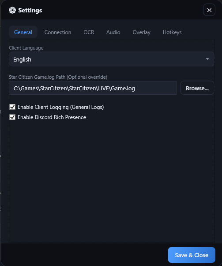Viewport: 222px width, 266px height.
Task: Open the Hotkeys tab
Action: point(172,32)
